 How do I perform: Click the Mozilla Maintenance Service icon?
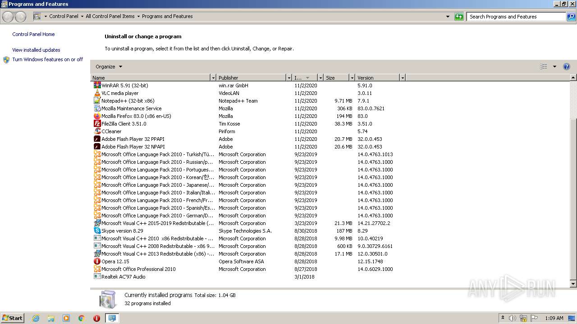pyautogui.click(x=97, y=108)
